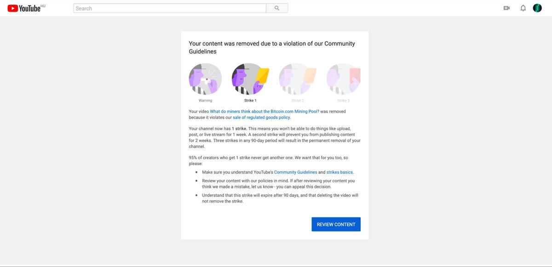Screen dimensions: 552x267
Task: Click the faded Strike 3 illustration
Action: 343,79
